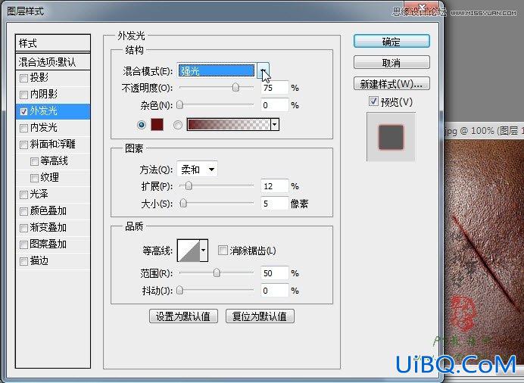
Task: Select the solid color radio button
Action: point(142,125)
